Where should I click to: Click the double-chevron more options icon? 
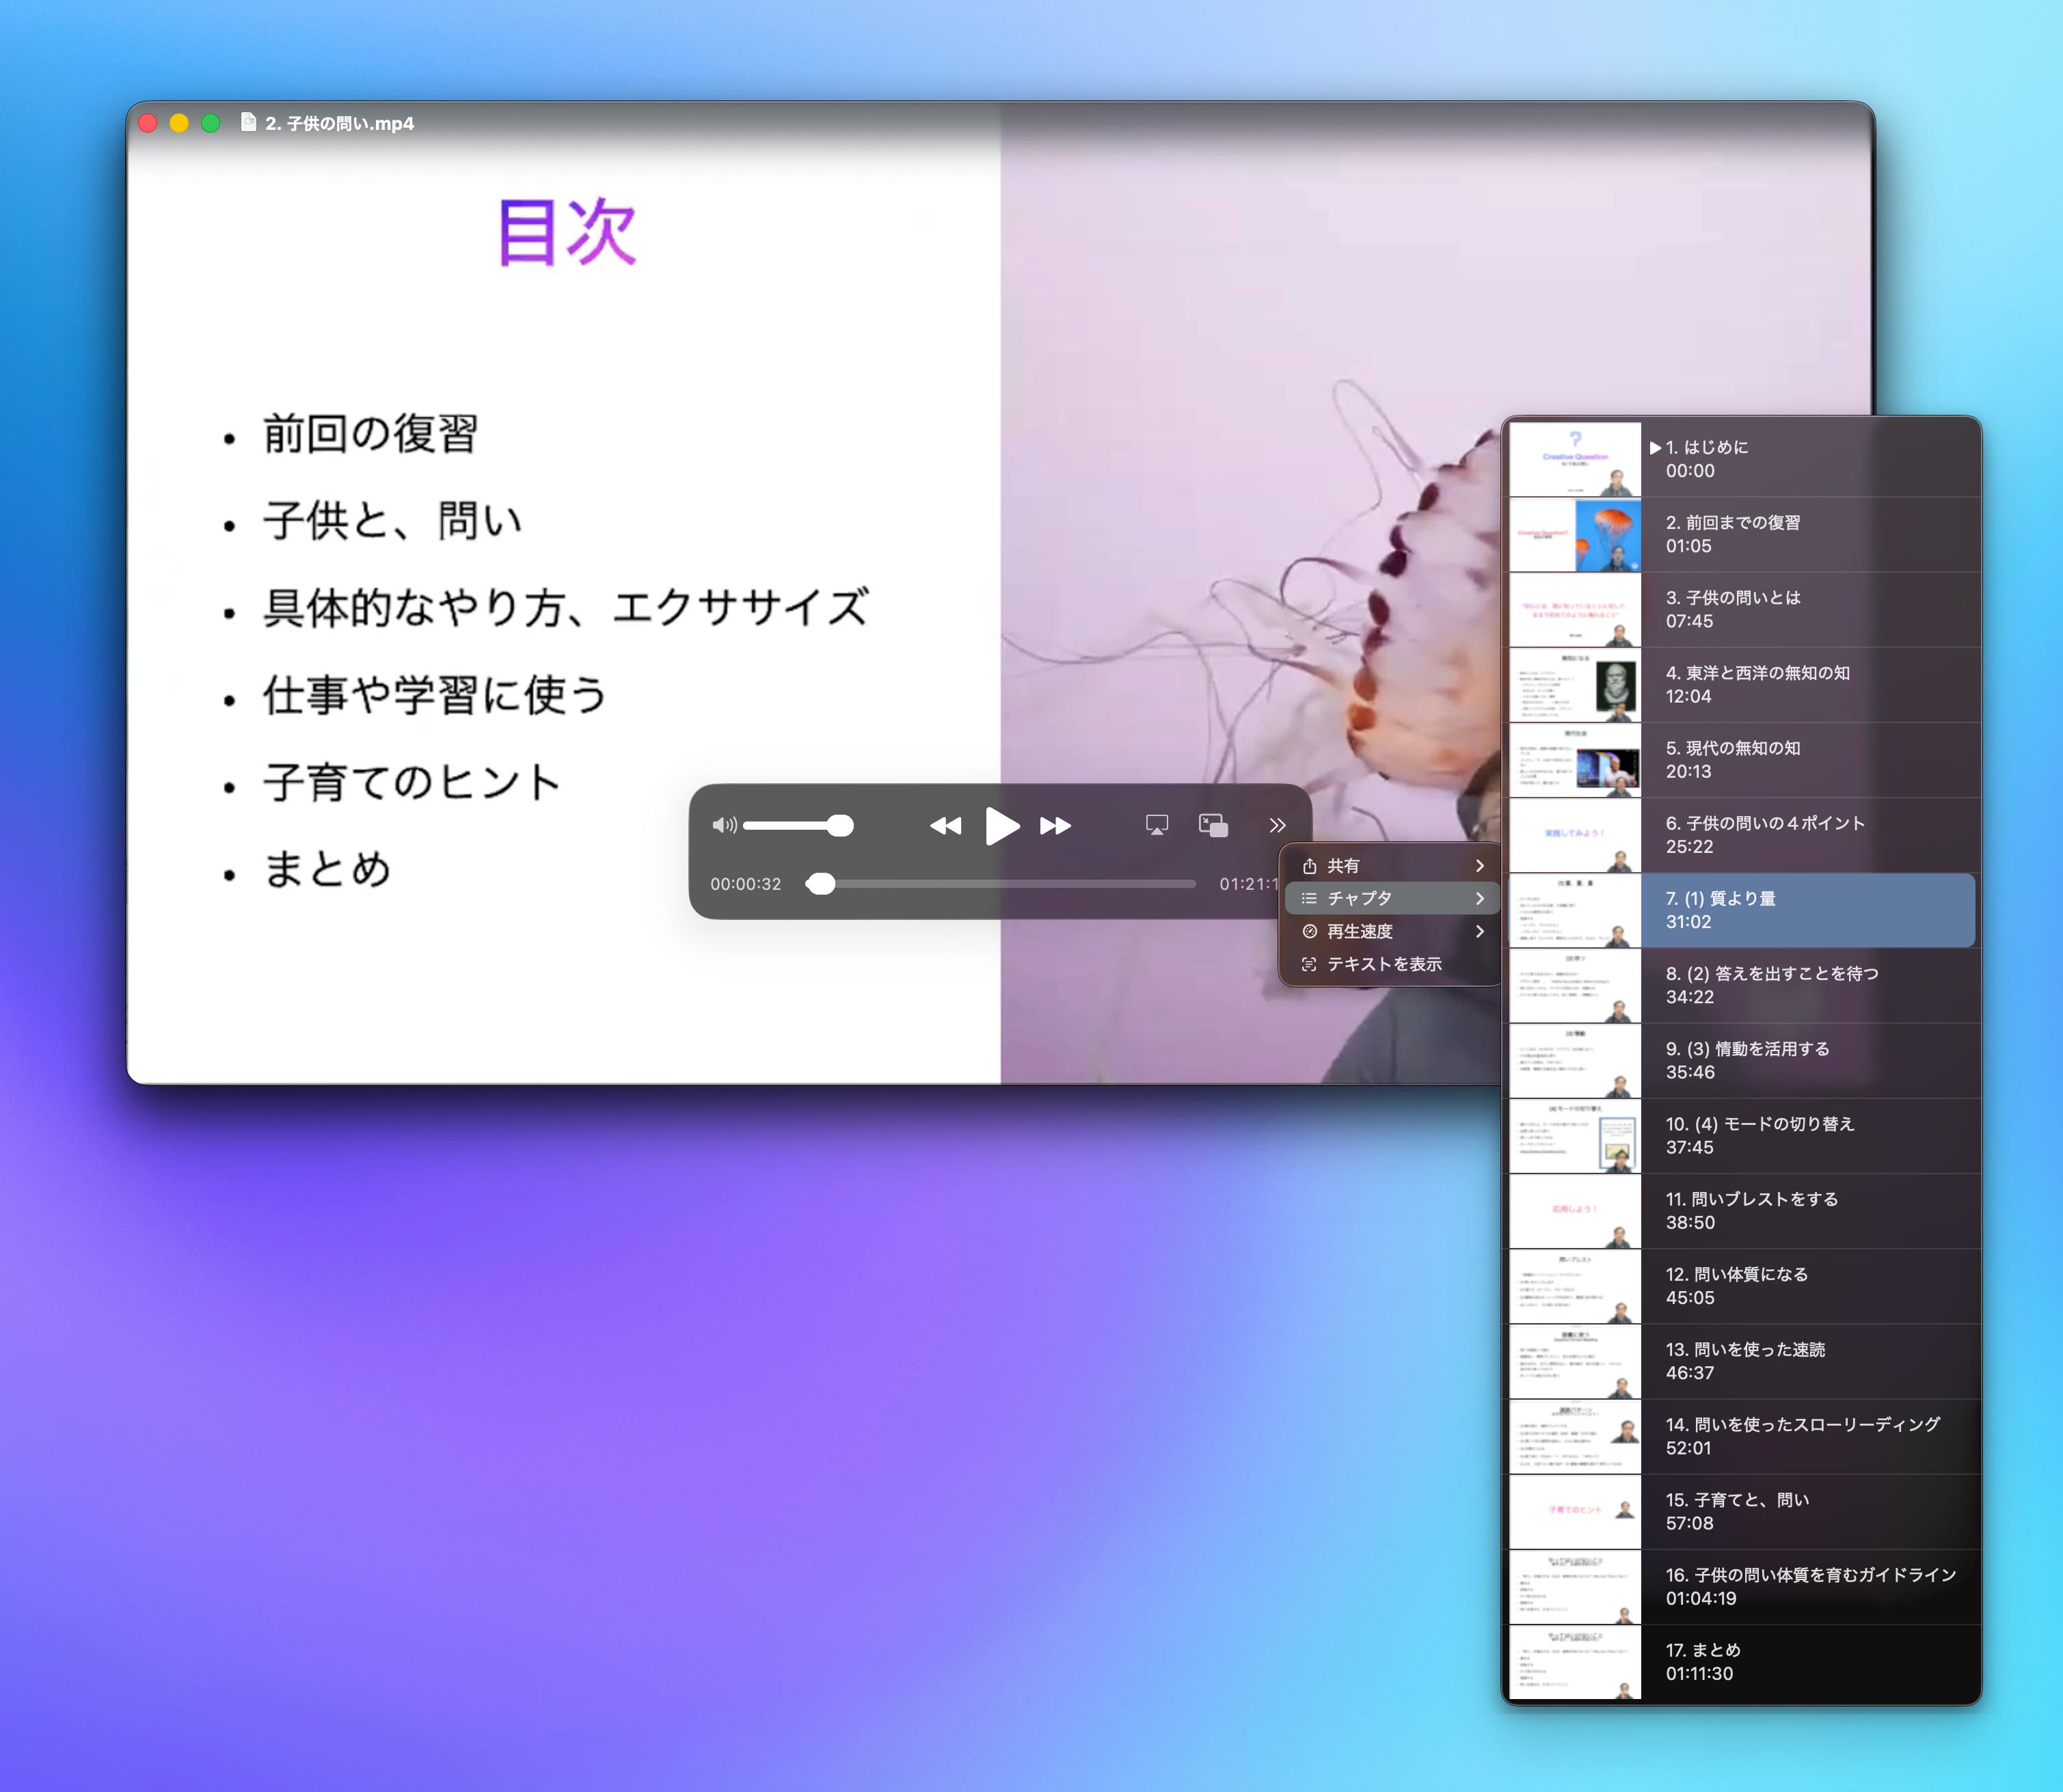[x=1277, y=826]
